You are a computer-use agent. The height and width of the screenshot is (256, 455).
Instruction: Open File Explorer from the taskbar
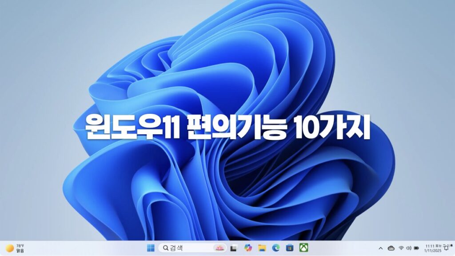pos(262,248)
